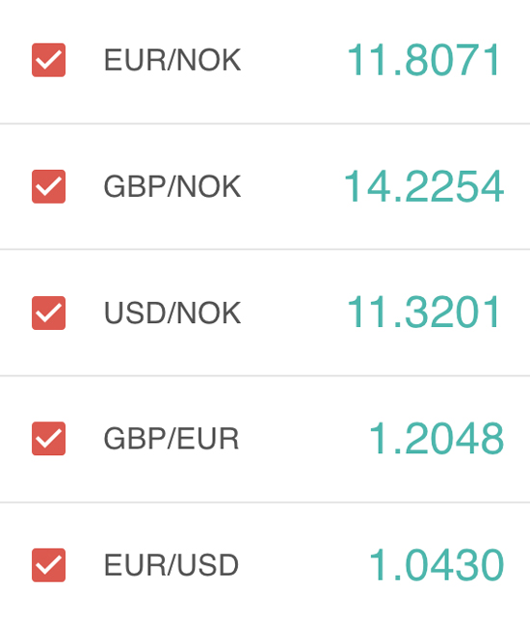This screenshot has height=627, width=530.
Task: Click the GBP/EUR pair label
Action: pyautogui.click(x=172, y=438)
